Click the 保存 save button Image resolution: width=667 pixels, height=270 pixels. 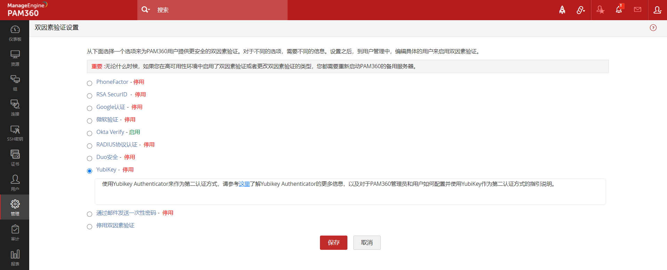[333, 243]
